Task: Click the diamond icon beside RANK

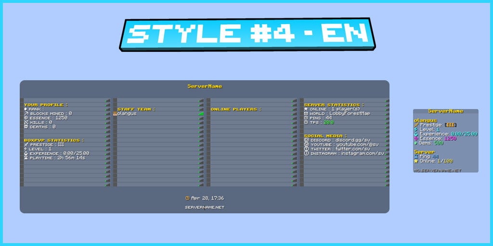Action: [26, 109]
